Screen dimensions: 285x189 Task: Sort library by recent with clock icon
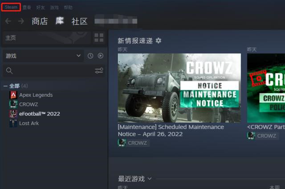[90, 56]
